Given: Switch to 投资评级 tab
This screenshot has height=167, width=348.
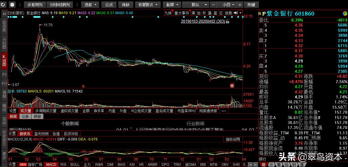Looking at the screenshot, I should (x=71, y=134).
